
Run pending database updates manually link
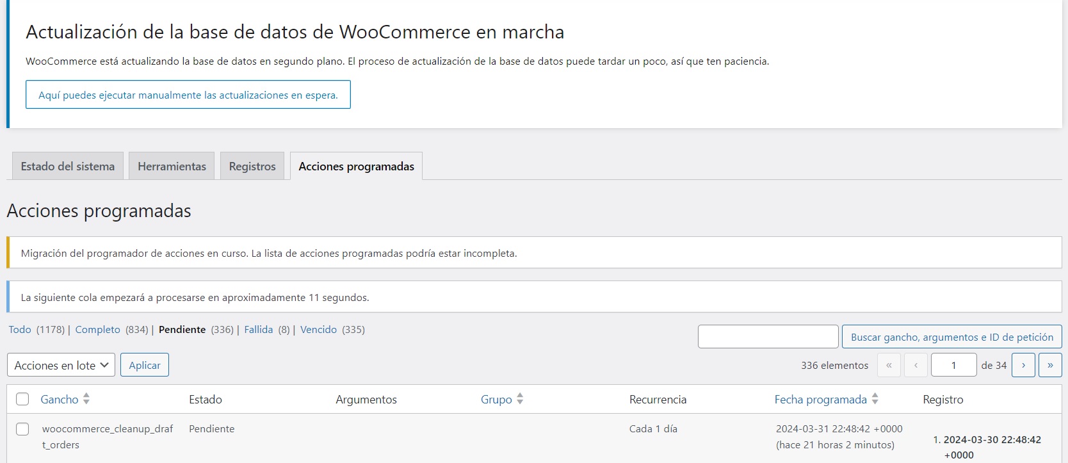pyautogui.click(x=188, y=95)
